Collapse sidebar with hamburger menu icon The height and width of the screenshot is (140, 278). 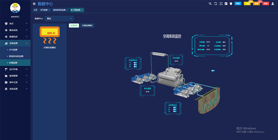(x=34, y=4)
